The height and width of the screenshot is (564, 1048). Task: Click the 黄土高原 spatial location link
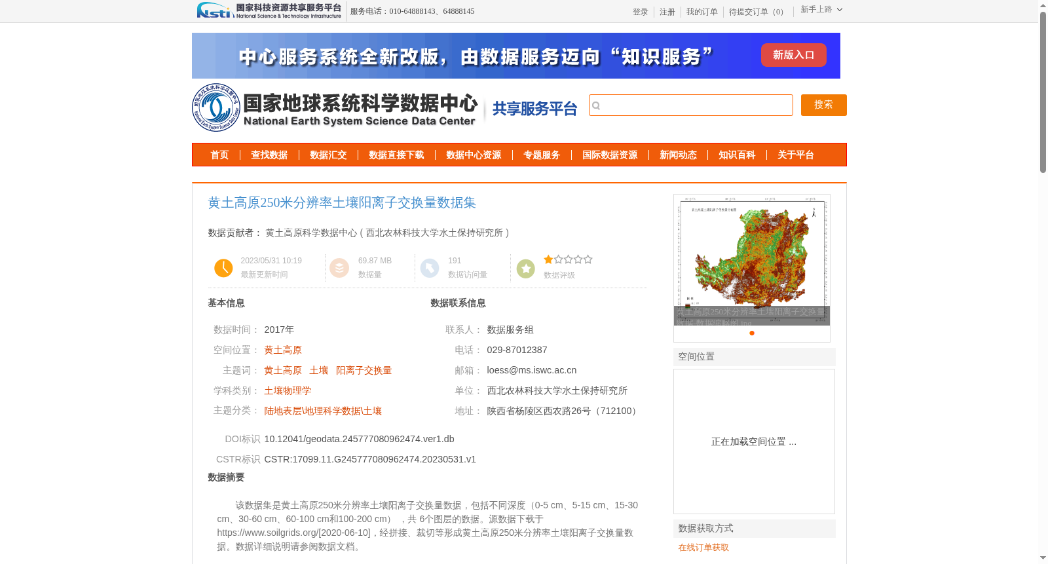click(283, 350)
